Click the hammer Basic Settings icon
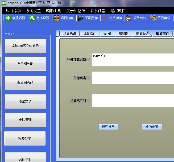 pos(32,18)
